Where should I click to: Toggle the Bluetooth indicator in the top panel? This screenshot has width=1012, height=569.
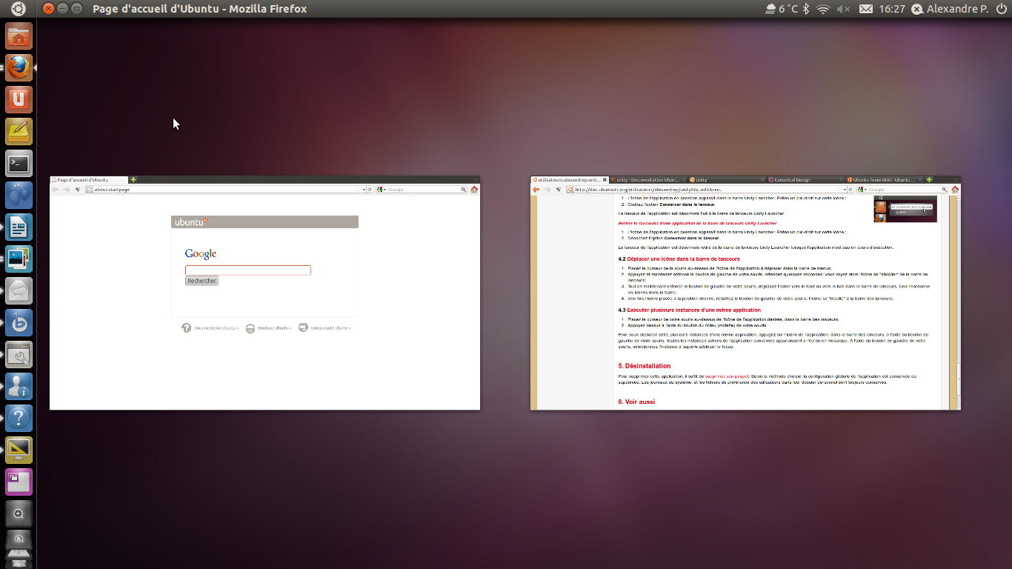806,9
